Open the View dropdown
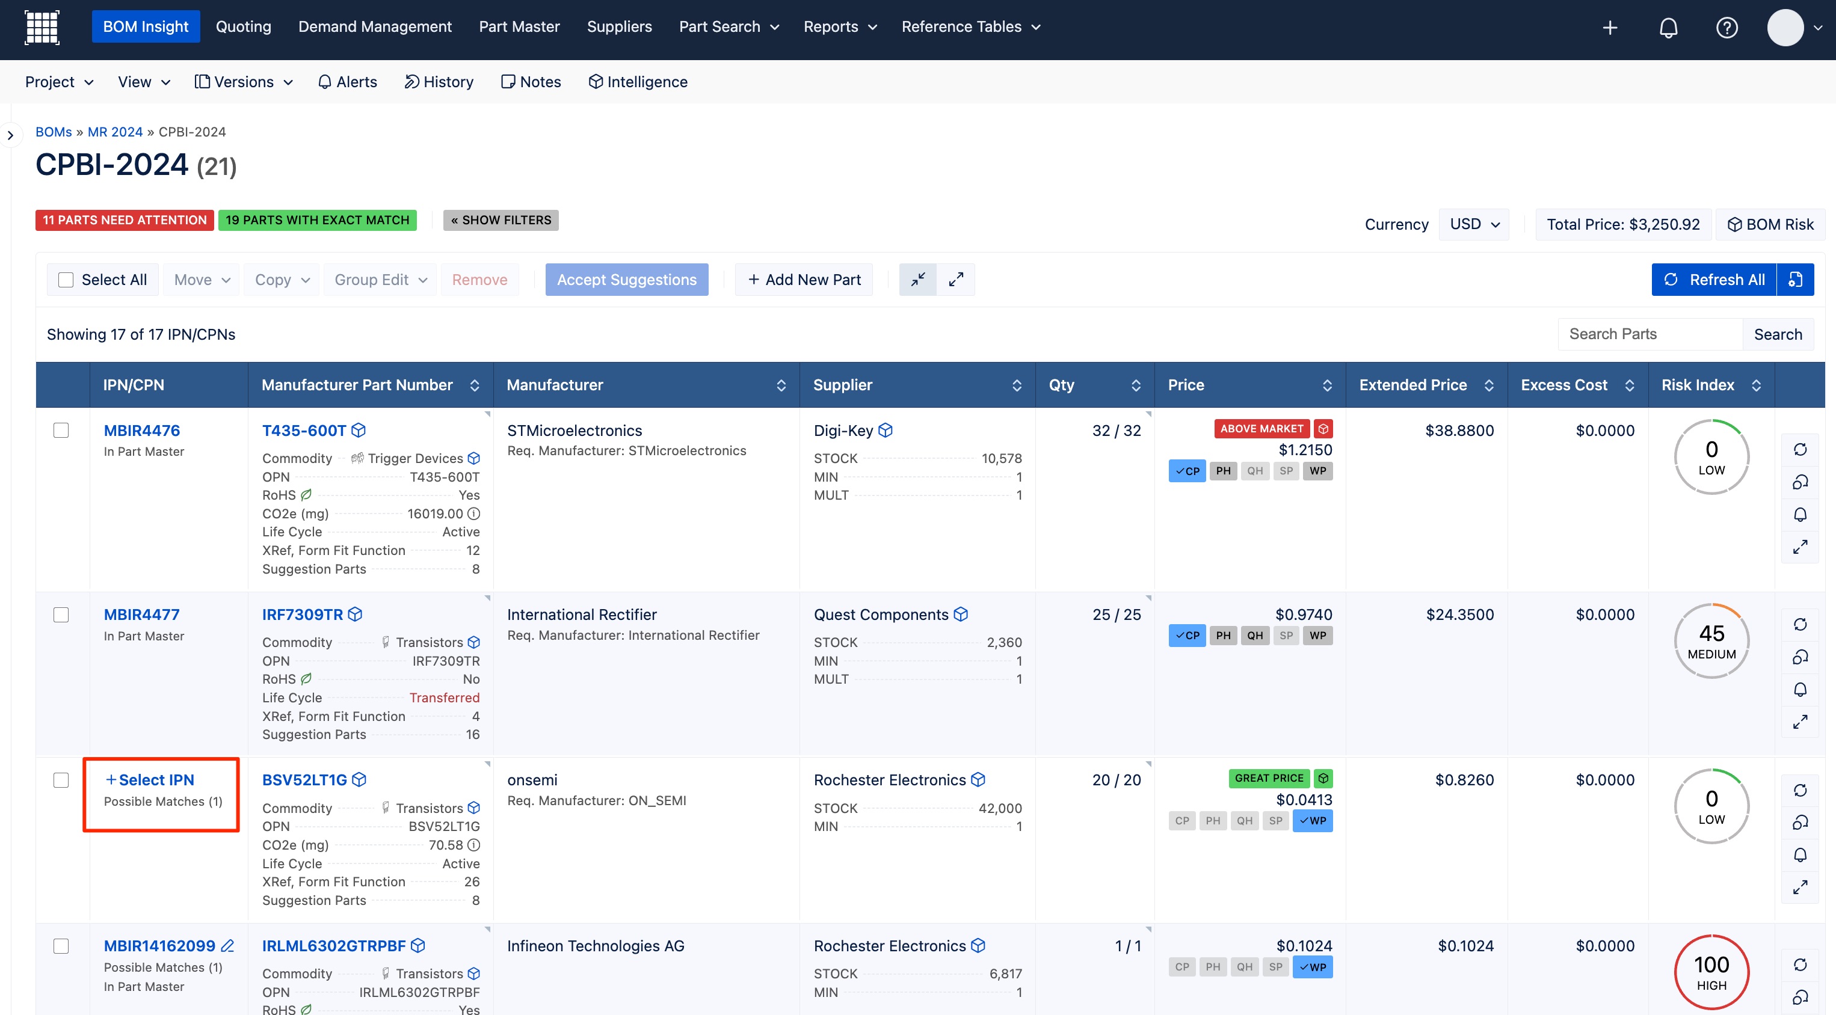The image size is (1836, 1015). [144, 82]
